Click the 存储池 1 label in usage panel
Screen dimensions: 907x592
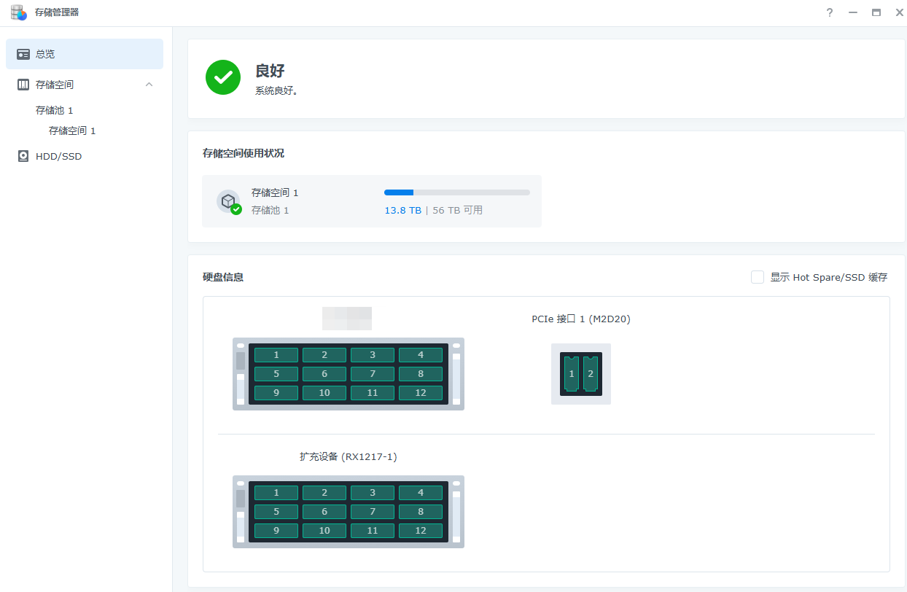click(270, 210)
